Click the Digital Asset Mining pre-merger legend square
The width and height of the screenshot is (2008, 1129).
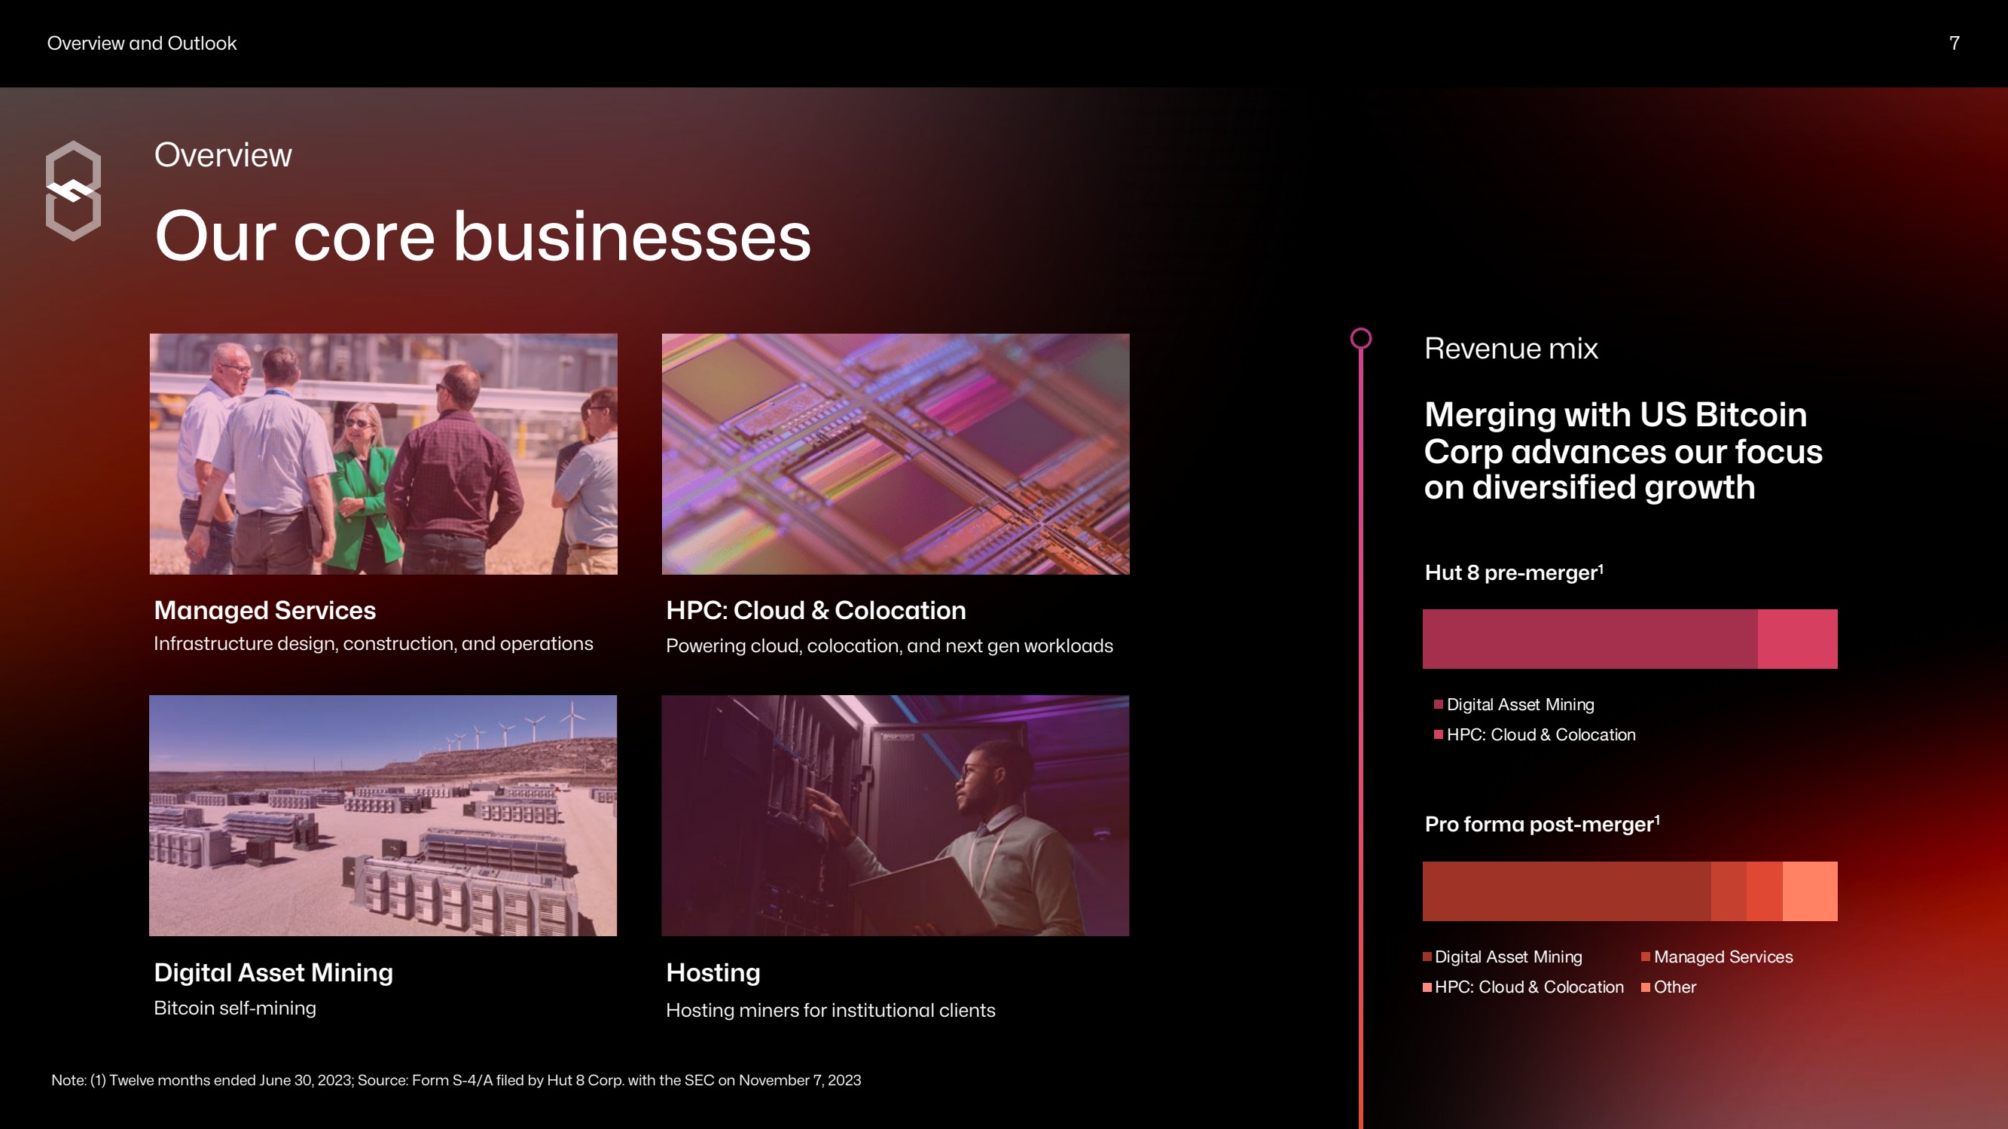tap(1437, 704)
